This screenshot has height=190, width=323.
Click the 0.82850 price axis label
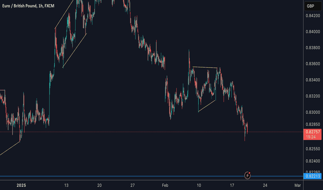tap(313, 124)
